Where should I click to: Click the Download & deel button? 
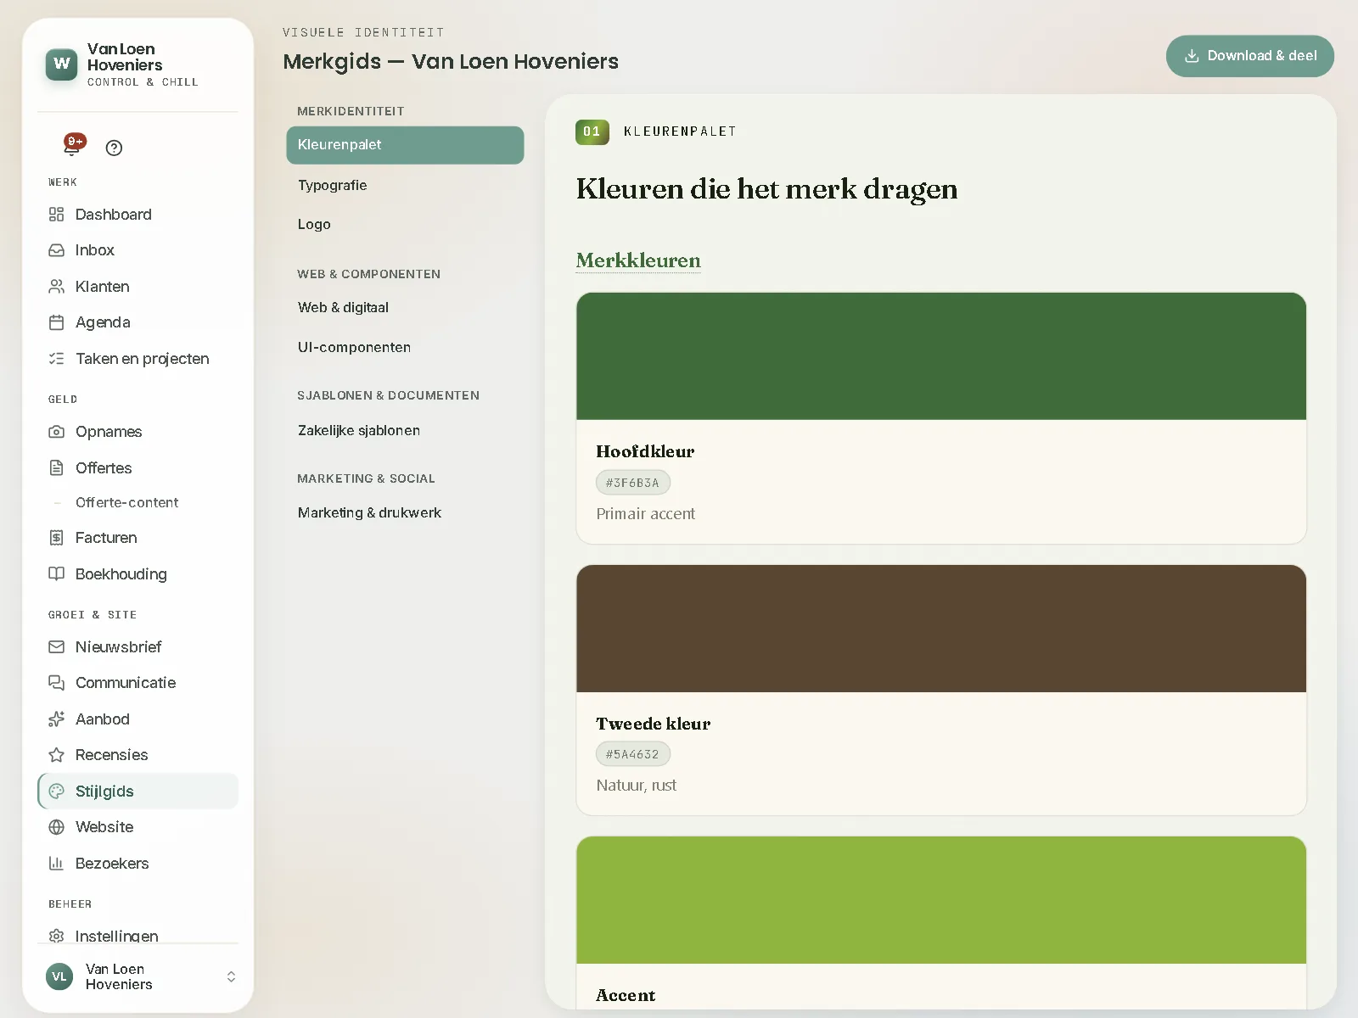[x=1249, y=56]
